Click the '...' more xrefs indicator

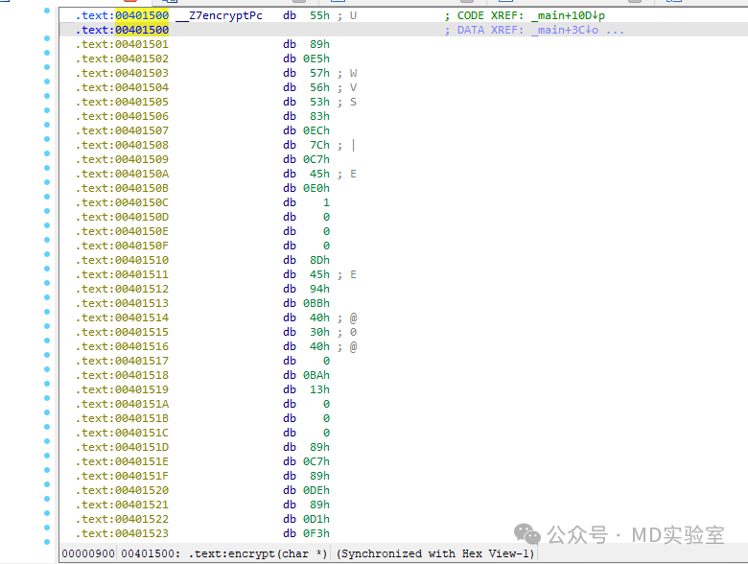pyautogui.click(x=616, y=31)
